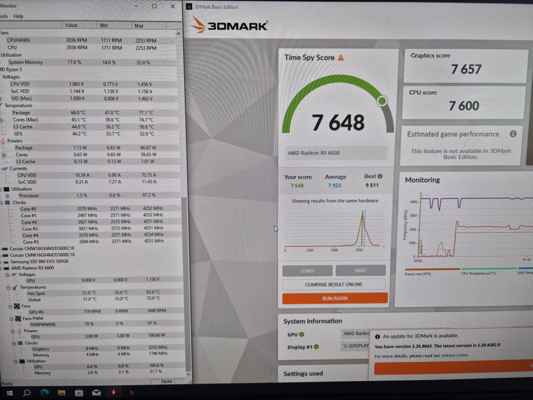Click the Graphics score value 7 657
This screenshot has height=400, width=533.
[466, 69]
